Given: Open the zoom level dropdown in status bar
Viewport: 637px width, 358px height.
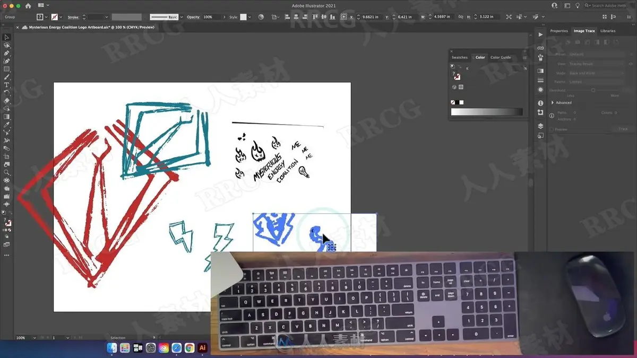Looking at the screenshot, I should 35,338.
